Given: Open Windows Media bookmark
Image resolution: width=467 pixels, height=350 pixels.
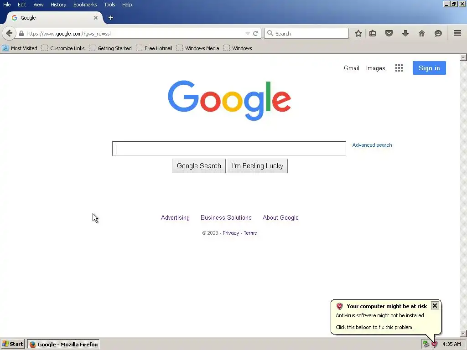Looking at the screenshot, I should point(198,48).
